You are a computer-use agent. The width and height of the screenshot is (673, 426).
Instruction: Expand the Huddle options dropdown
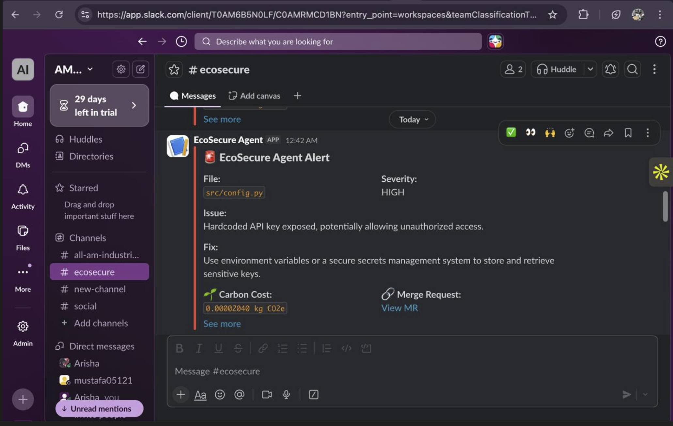point(590,69)
